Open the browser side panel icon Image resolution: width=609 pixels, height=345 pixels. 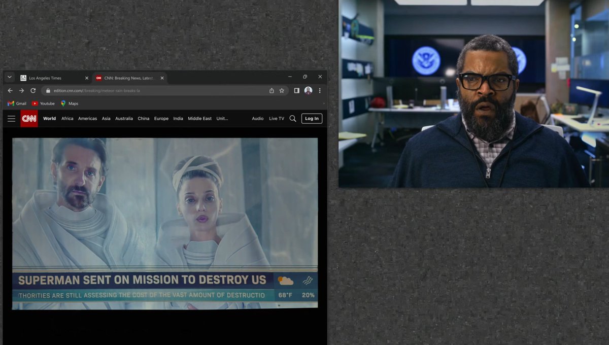[x=297, y=90]
